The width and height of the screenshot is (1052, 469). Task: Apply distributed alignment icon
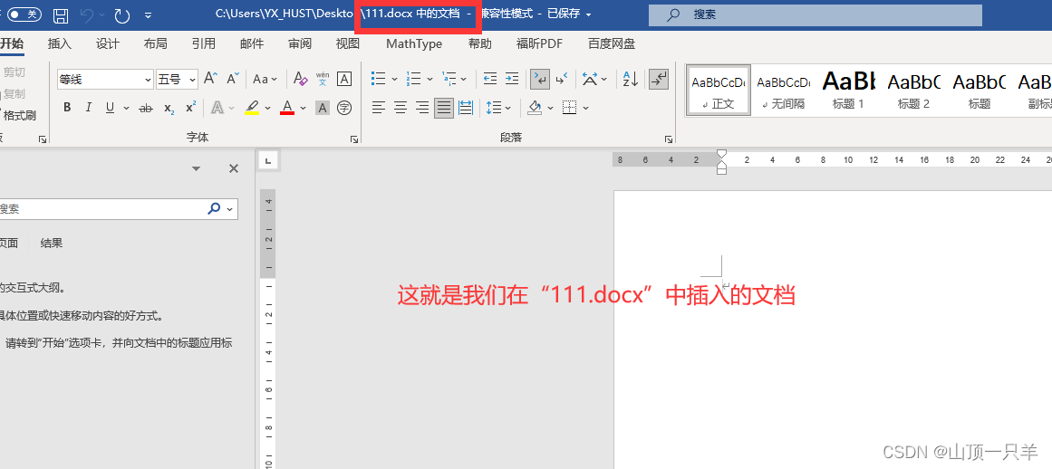465,107
